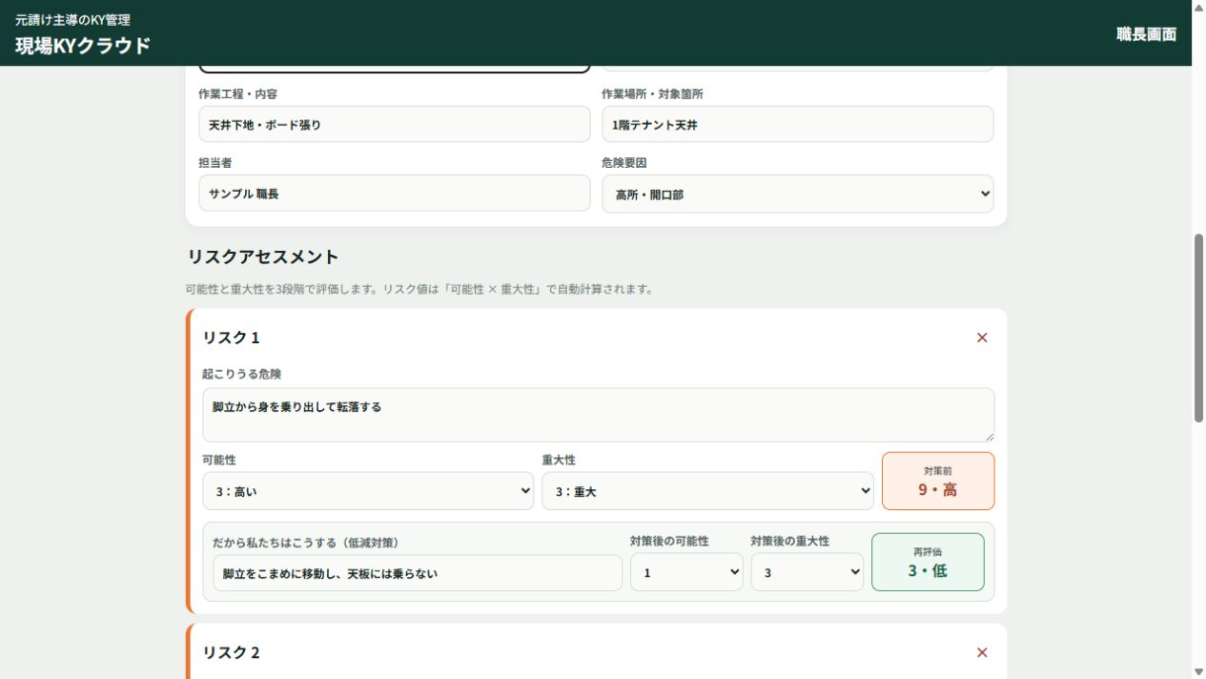Open the 対策後の重大性 dropdown

[x=807, y=572]
